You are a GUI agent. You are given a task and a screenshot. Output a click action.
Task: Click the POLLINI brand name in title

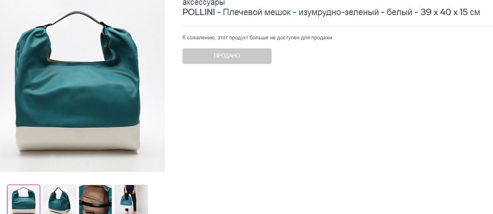pyautogui.click(x=199, y=12)
